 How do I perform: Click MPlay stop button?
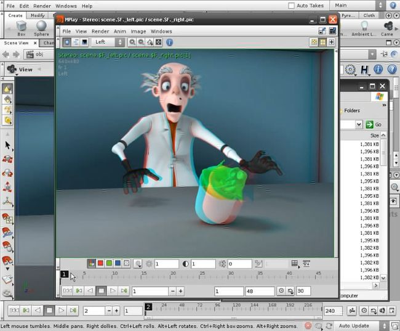[x=102, y=291]
